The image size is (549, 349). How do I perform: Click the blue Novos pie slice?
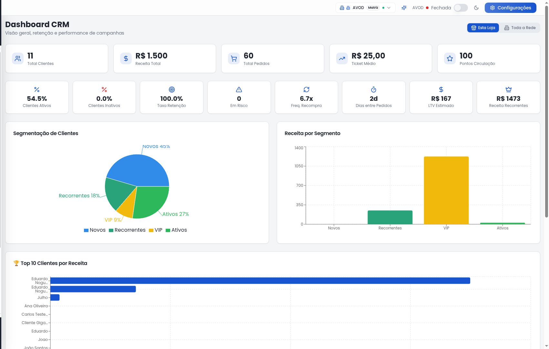[x=139, y=170]
